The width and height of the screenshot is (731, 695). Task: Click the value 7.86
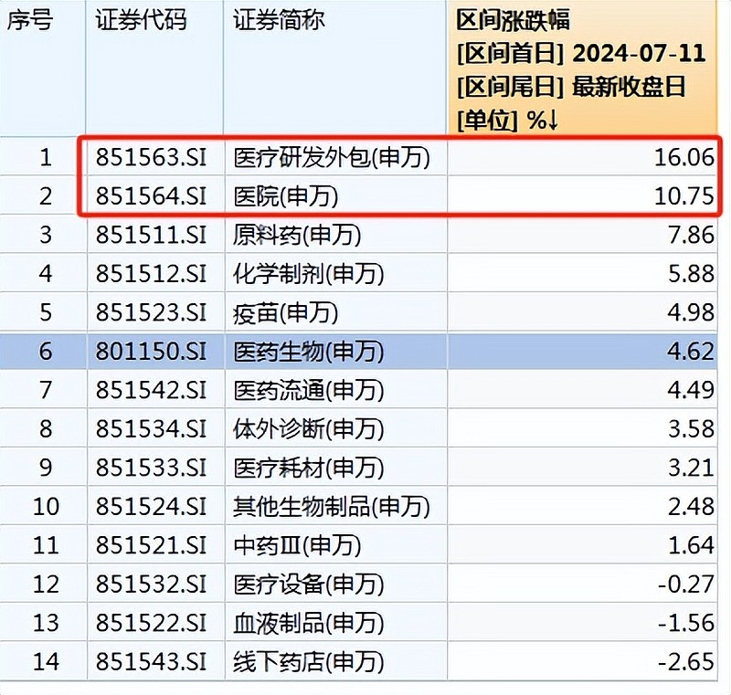(x=691, y=235)
